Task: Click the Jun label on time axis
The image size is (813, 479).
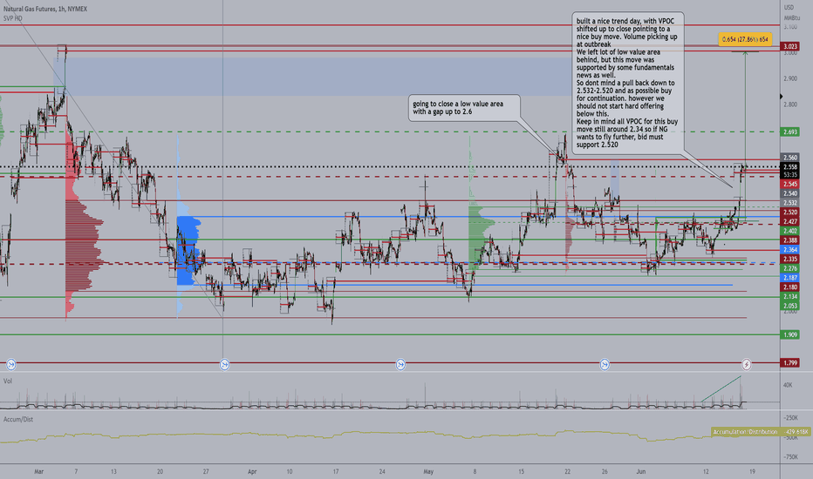Action: point(641,471)
